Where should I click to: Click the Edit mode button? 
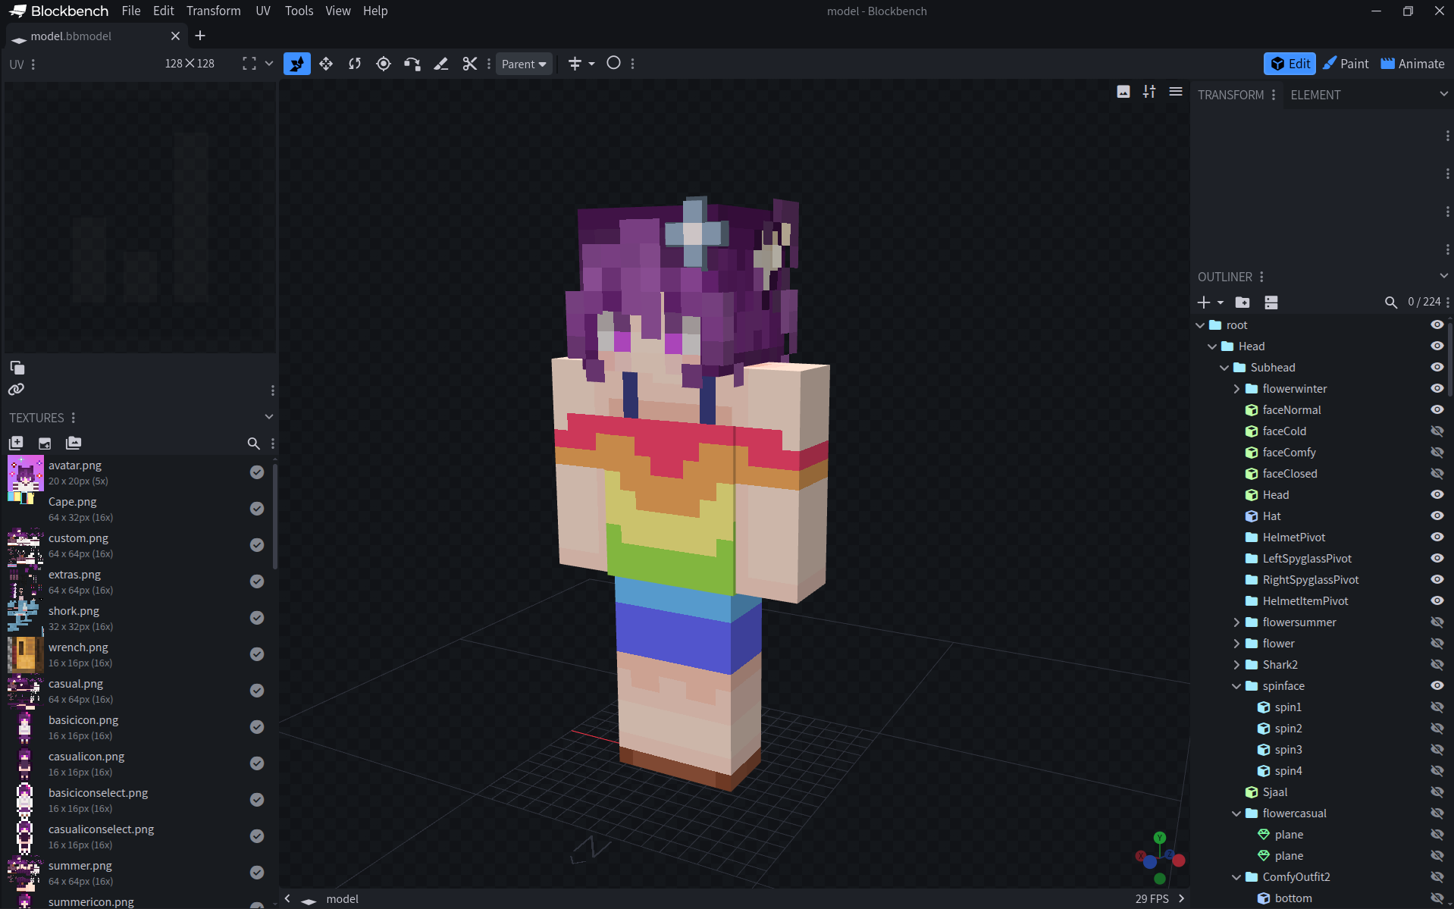pyautogui.click(x=1290, y=64)
